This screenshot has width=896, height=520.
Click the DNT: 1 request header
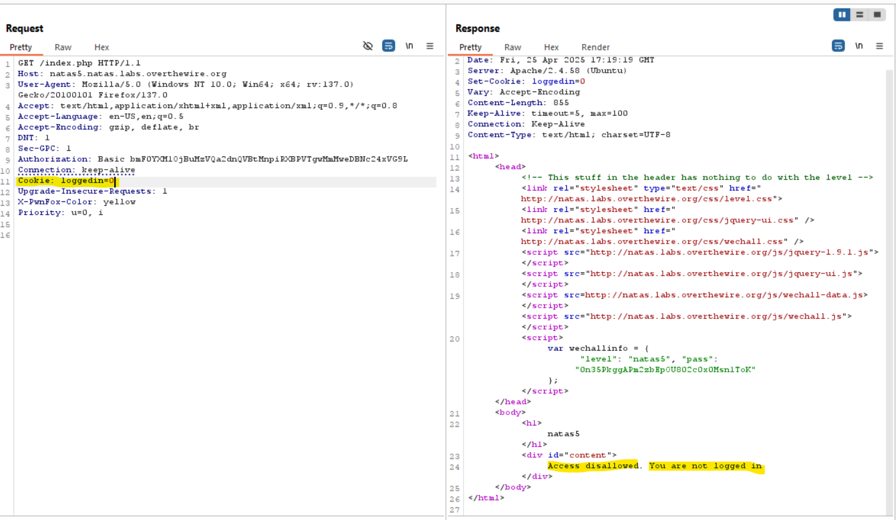34,138
